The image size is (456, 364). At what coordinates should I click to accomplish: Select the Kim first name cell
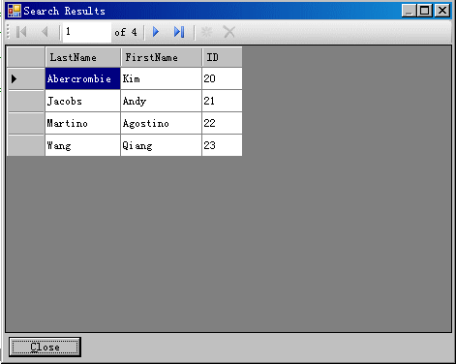point(162,78)
